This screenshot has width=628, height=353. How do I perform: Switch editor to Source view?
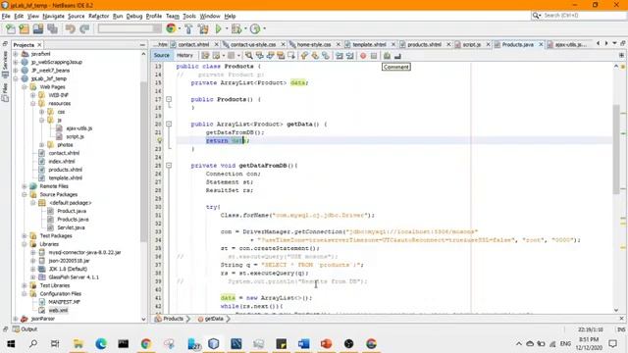click(161, 55)
